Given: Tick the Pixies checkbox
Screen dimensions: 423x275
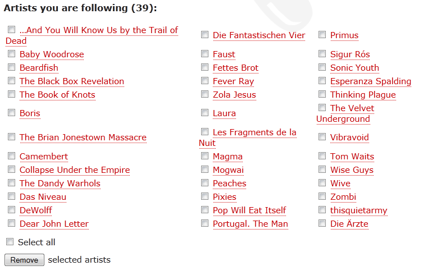Looking at the screenshot, I should click(204, 196).
